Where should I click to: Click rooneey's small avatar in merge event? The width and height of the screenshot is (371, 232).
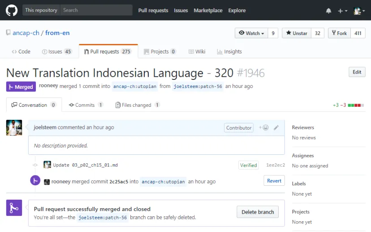point(47,182)
